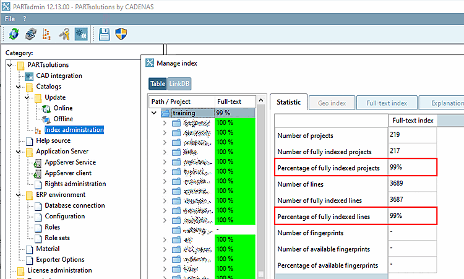Click the Number of projects value 219
This screenshot has height=279, width=464.
(395, 135)
